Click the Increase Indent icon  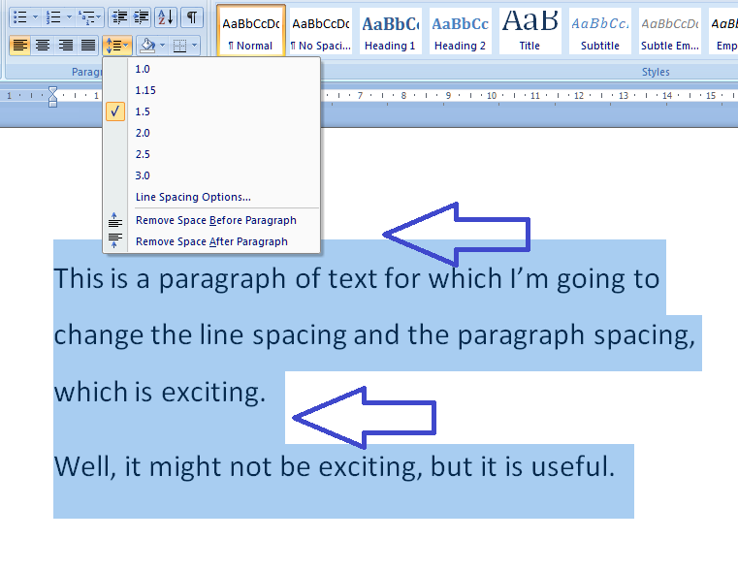(142, 17)
